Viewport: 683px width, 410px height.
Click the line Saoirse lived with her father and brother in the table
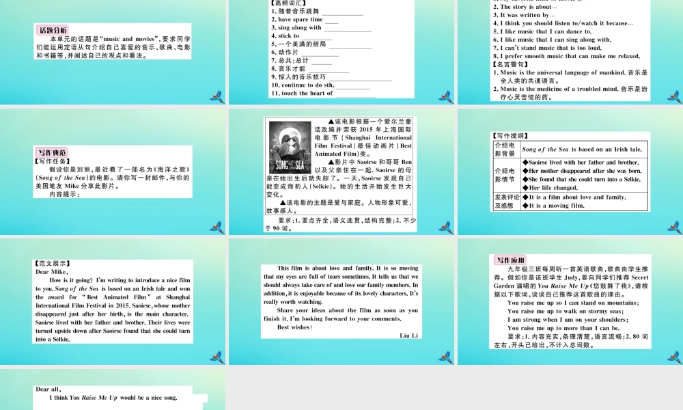pyautogui.click(x=581, y=163)
